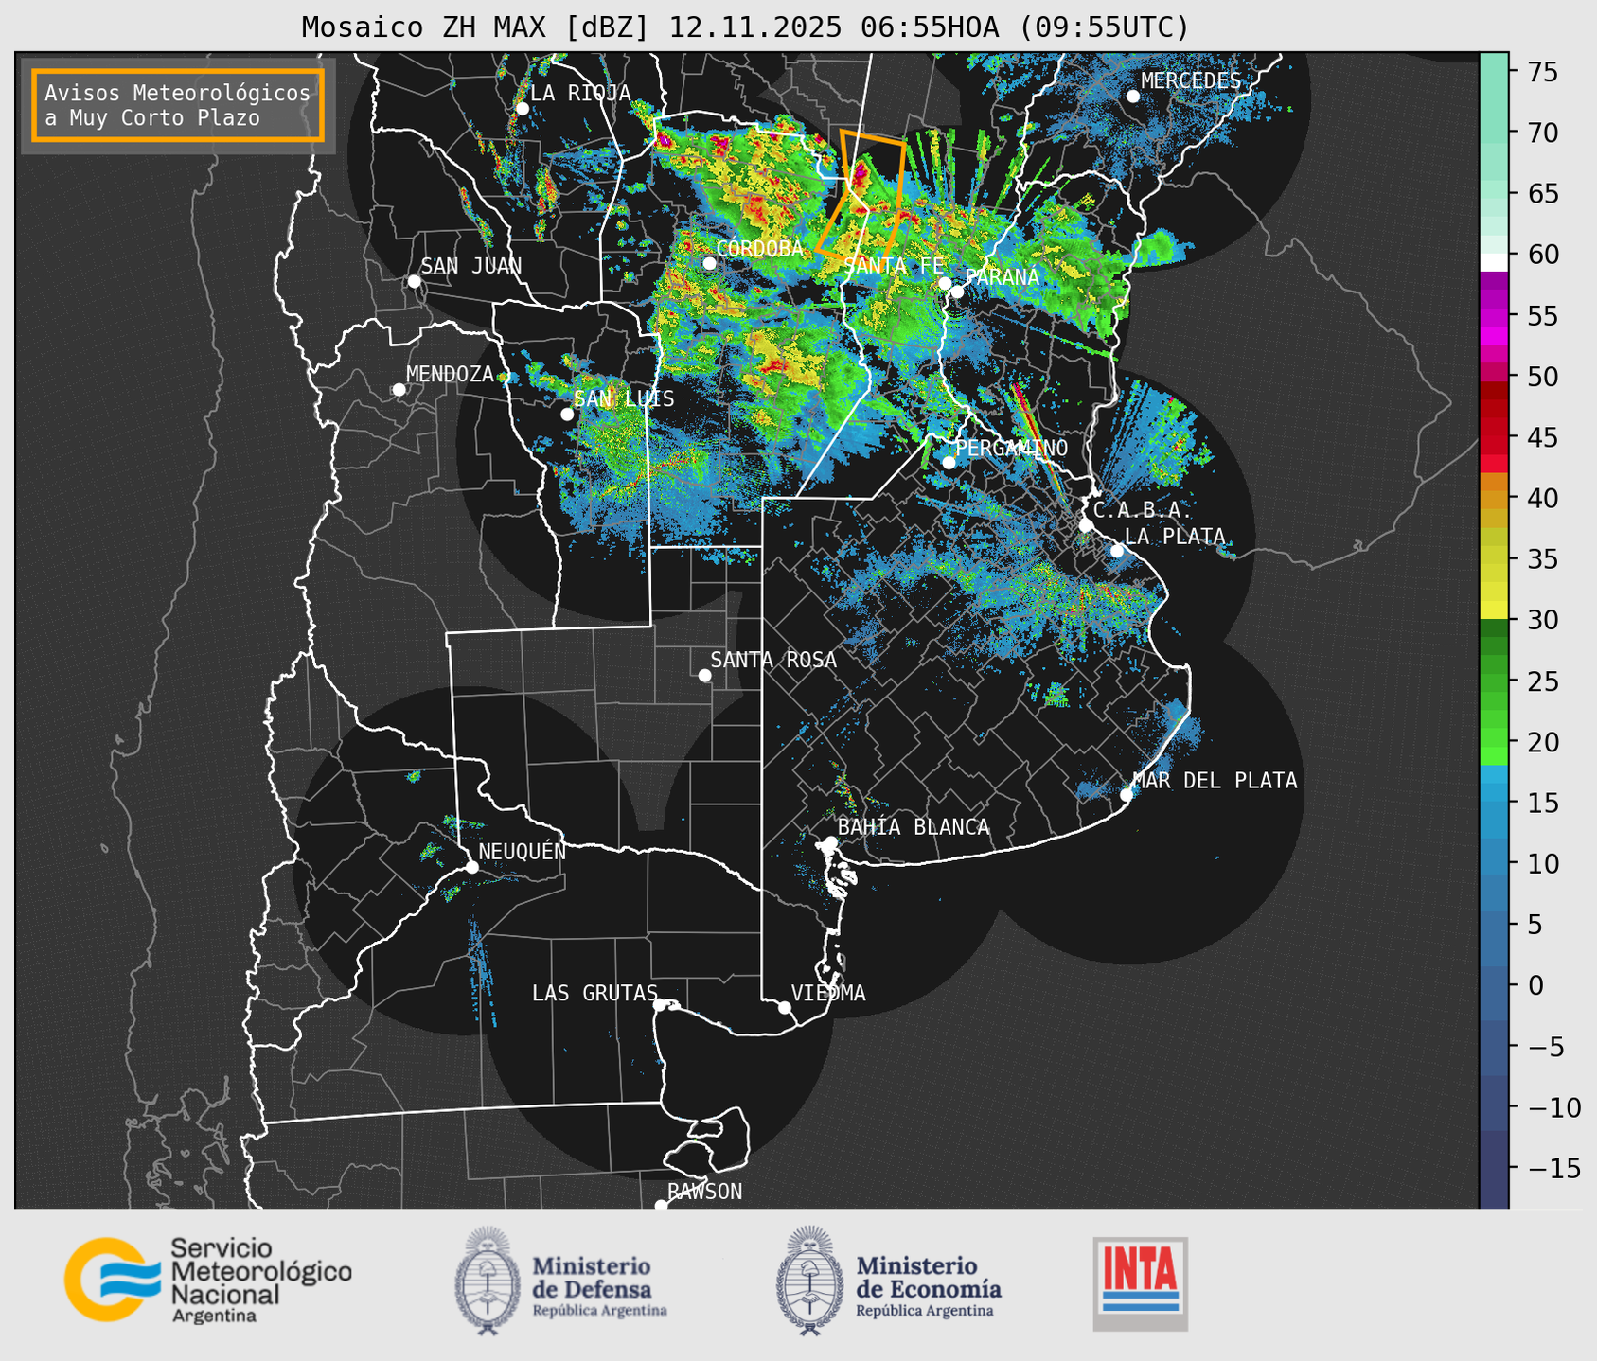This screenshot has height=1361, width=1597.
Task: Select the Avisos Meteorológicos a Muy Corto Plazo legend box
Action: [x=178, y=105]
